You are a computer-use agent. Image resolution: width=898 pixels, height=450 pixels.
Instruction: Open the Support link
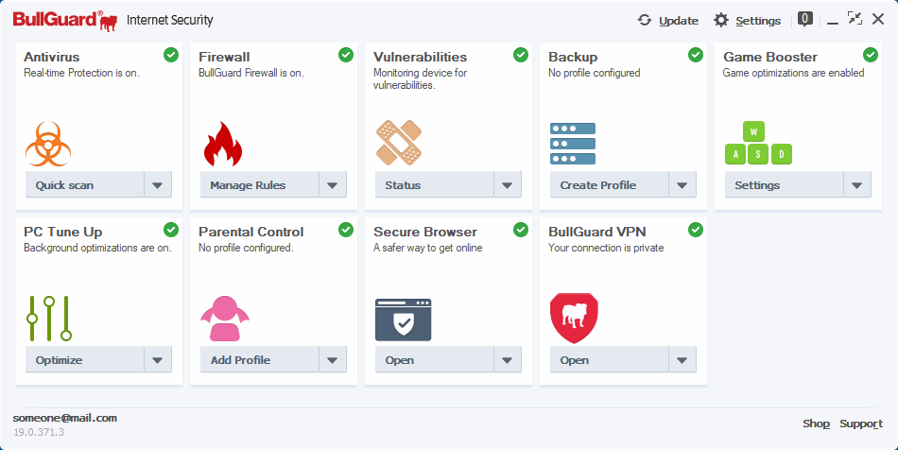pyautogui.click(x=861, y=424)
